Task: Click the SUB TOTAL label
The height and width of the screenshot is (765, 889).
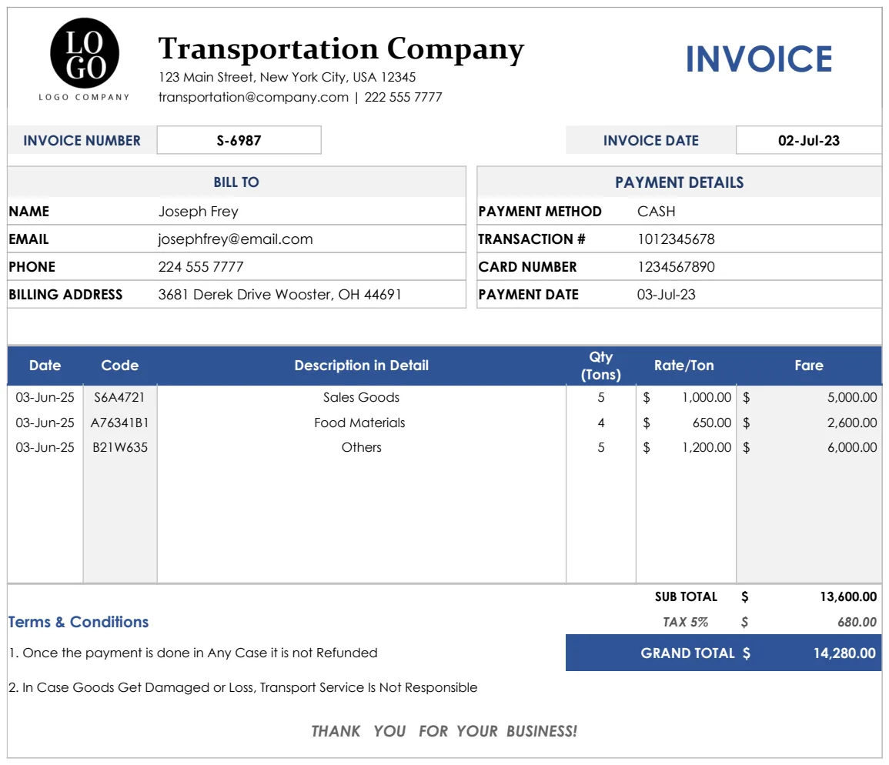Action: point(686,596)
